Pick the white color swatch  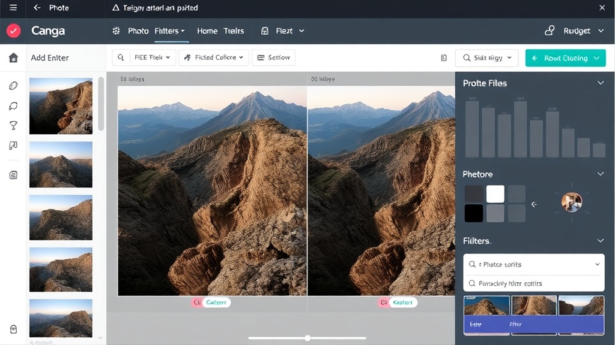[x=495, y=194]
